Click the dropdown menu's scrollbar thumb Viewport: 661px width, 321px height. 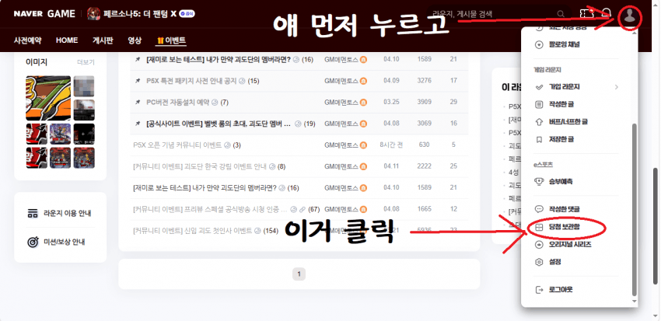pyautogui.click(x=634, y=210)
